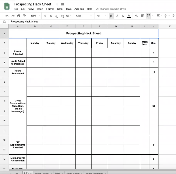Click the Redo arrow icon
176x174 pixels.
[x=13, y=16]
